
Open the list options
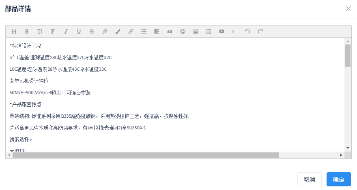click(x=144, y=32)
